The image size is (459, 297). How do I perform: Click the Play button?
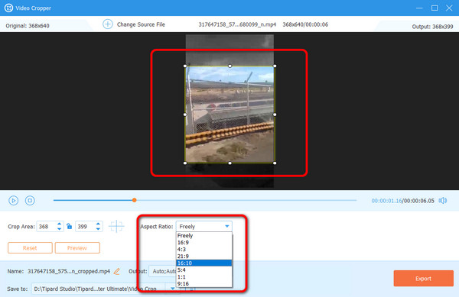(14, 201)
